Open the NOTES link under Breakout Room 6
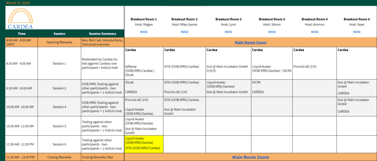 point(356,32)
